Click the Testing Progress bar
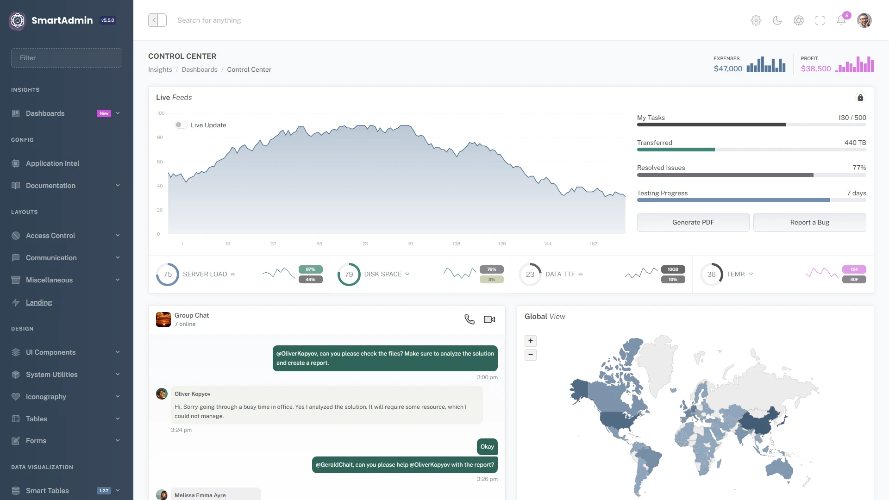 (x=751, y=200)
